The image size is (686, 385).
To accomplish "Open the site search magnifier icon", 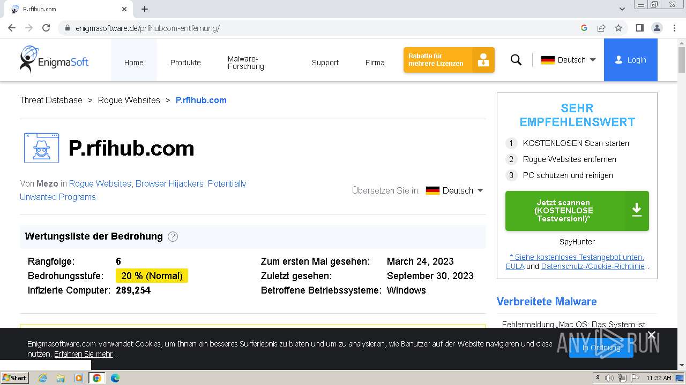I will point(516,60).
